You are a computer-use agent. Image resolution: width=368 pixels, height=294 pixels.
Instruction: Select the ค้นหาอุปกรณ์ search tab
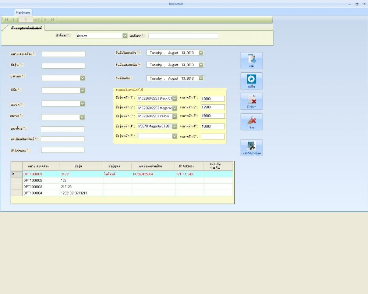26,28
